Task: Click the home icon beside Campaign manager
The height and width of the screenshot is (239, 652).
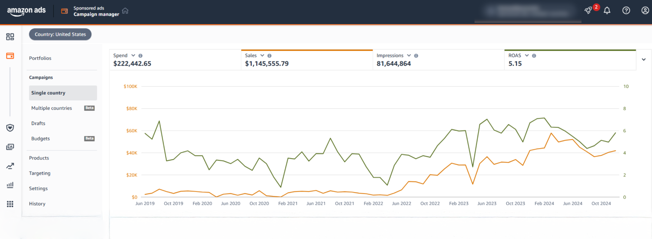Action: (x=125, y=11)
